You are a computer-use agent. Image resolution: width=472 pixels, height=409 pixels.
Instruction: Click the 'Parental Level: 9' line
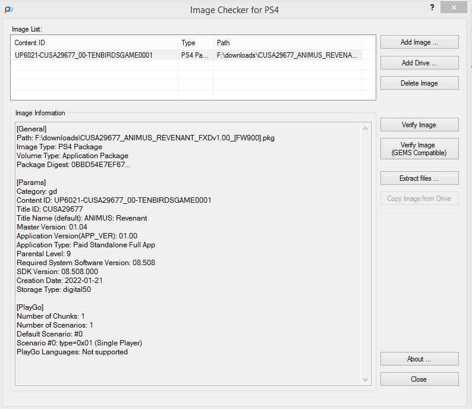point(43,254)
